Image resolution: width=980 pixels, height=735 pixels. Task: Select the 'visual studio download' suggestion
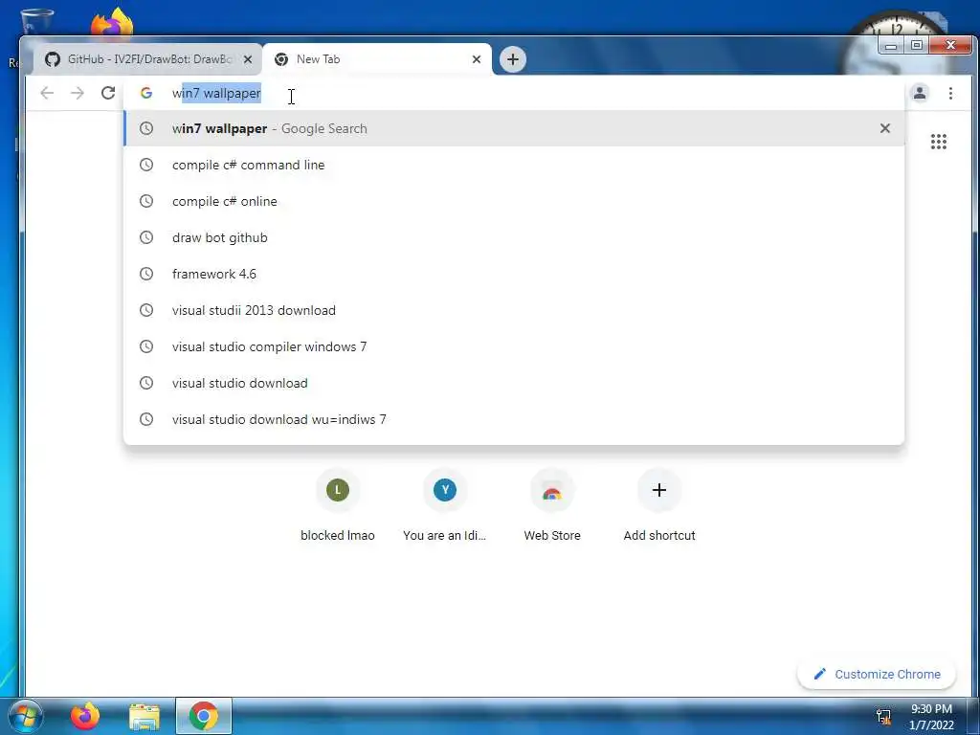(514, 383)
